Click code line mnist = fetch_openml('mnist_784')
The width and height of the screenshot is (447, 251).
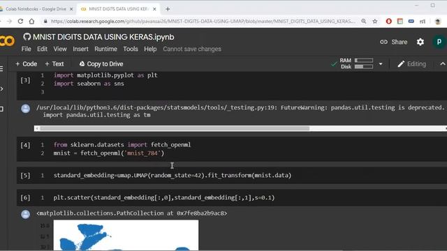click(109, 153)
